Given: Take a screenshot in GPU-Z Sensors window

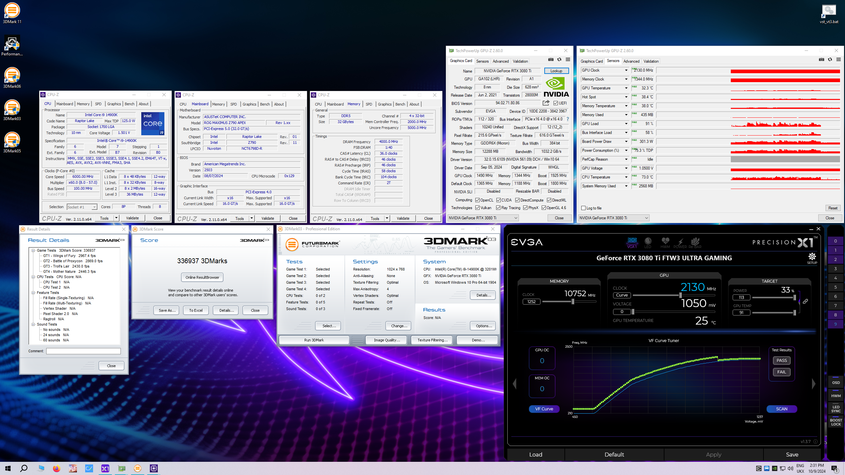Looking at the screenshot, I should (x=822, y=60).
